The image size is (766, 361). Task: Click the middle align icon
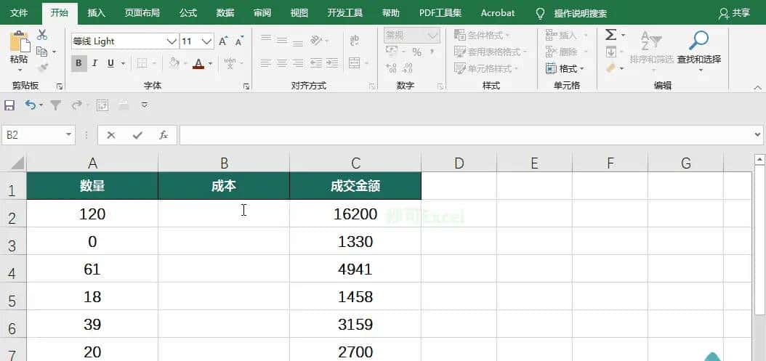[x=282, y=39]
